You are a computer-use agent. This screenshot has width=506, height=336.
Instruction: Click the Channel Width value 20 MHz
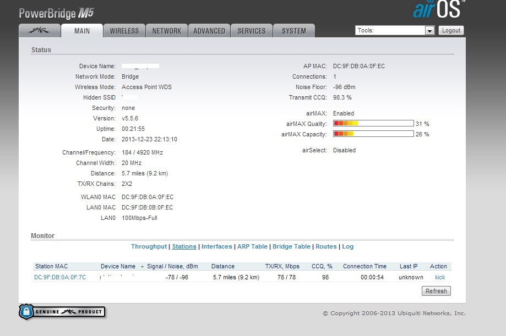[x=132, y=163]
